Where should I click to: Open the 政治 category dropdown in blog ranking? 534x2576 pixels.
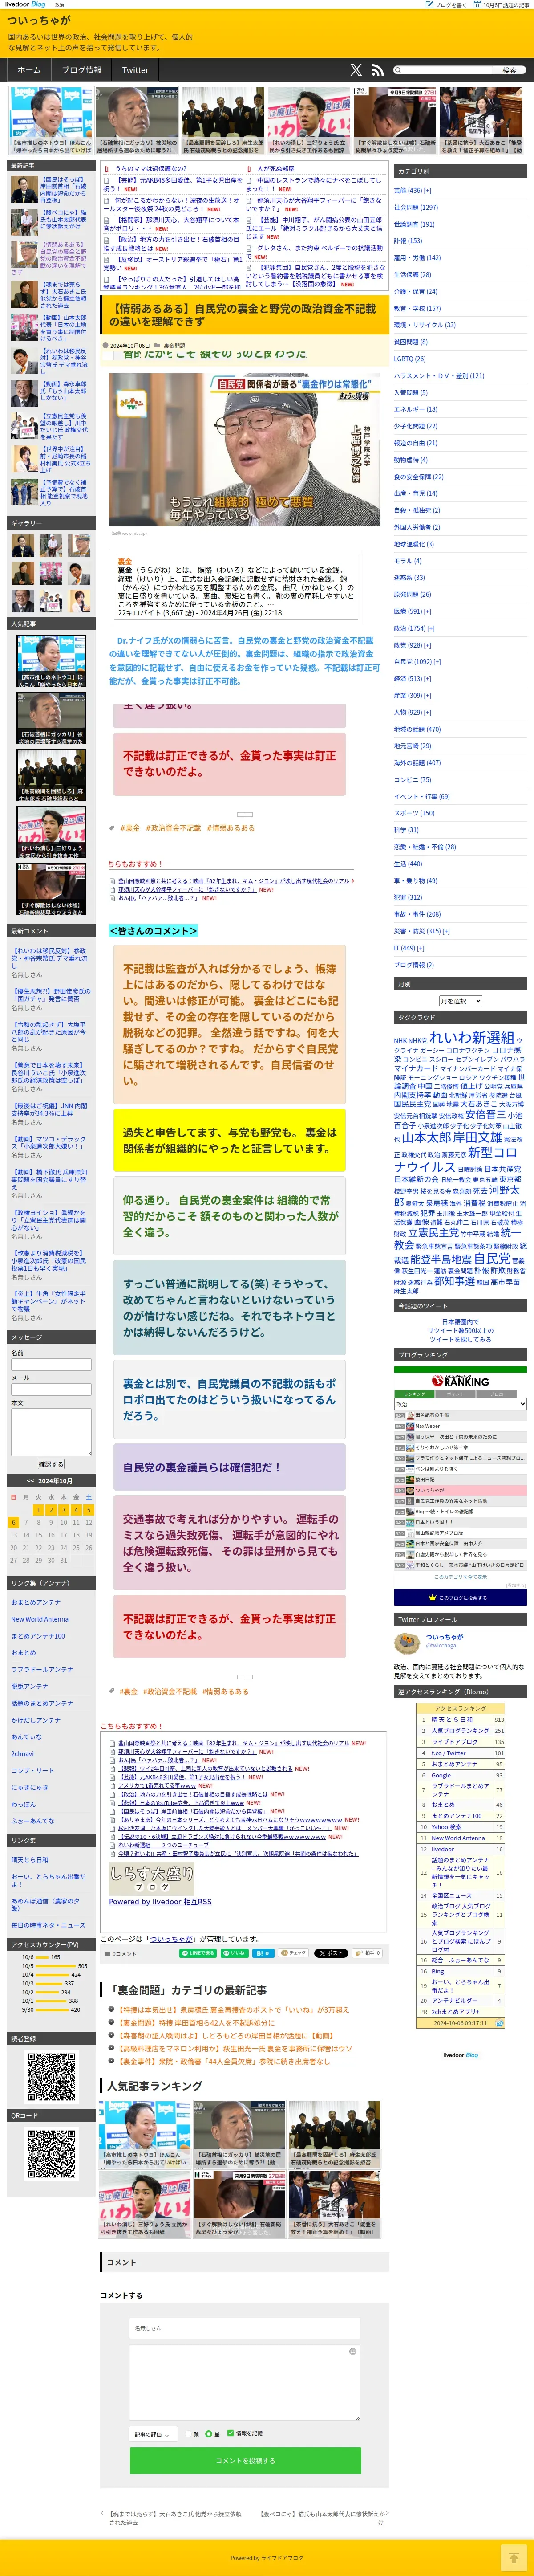pos(460,1404)
